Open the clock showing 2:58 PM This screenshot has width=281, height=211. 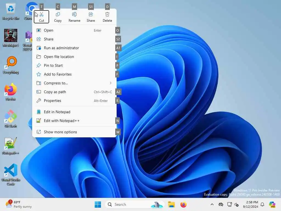click(250, 204)
